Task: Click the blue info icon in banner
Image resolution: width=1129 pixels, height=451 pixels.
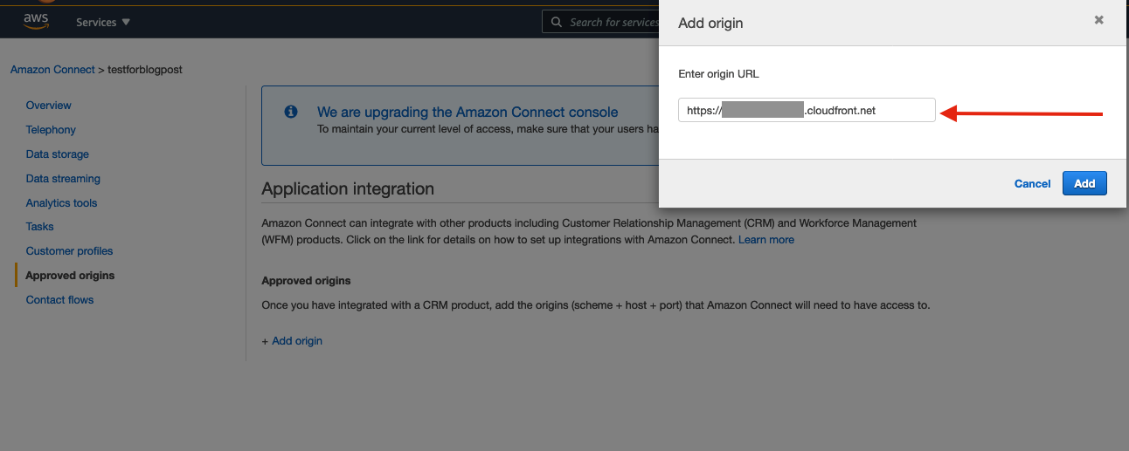Action: [x=291, y=113]
